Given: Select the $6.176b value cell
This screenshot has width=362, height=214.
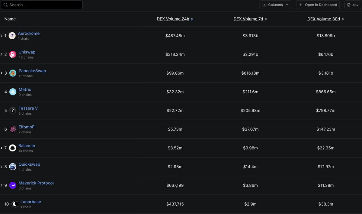Looking at the screenshot, I should pyautogui.click(x=326, y=54).
